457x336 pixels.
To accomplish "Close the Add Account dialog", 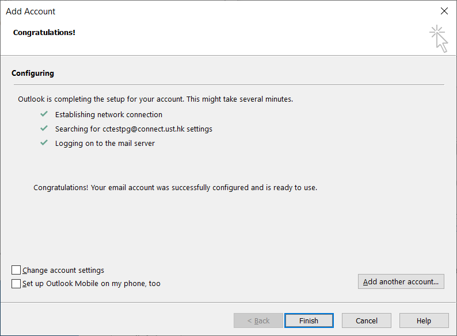I will 444,11.
